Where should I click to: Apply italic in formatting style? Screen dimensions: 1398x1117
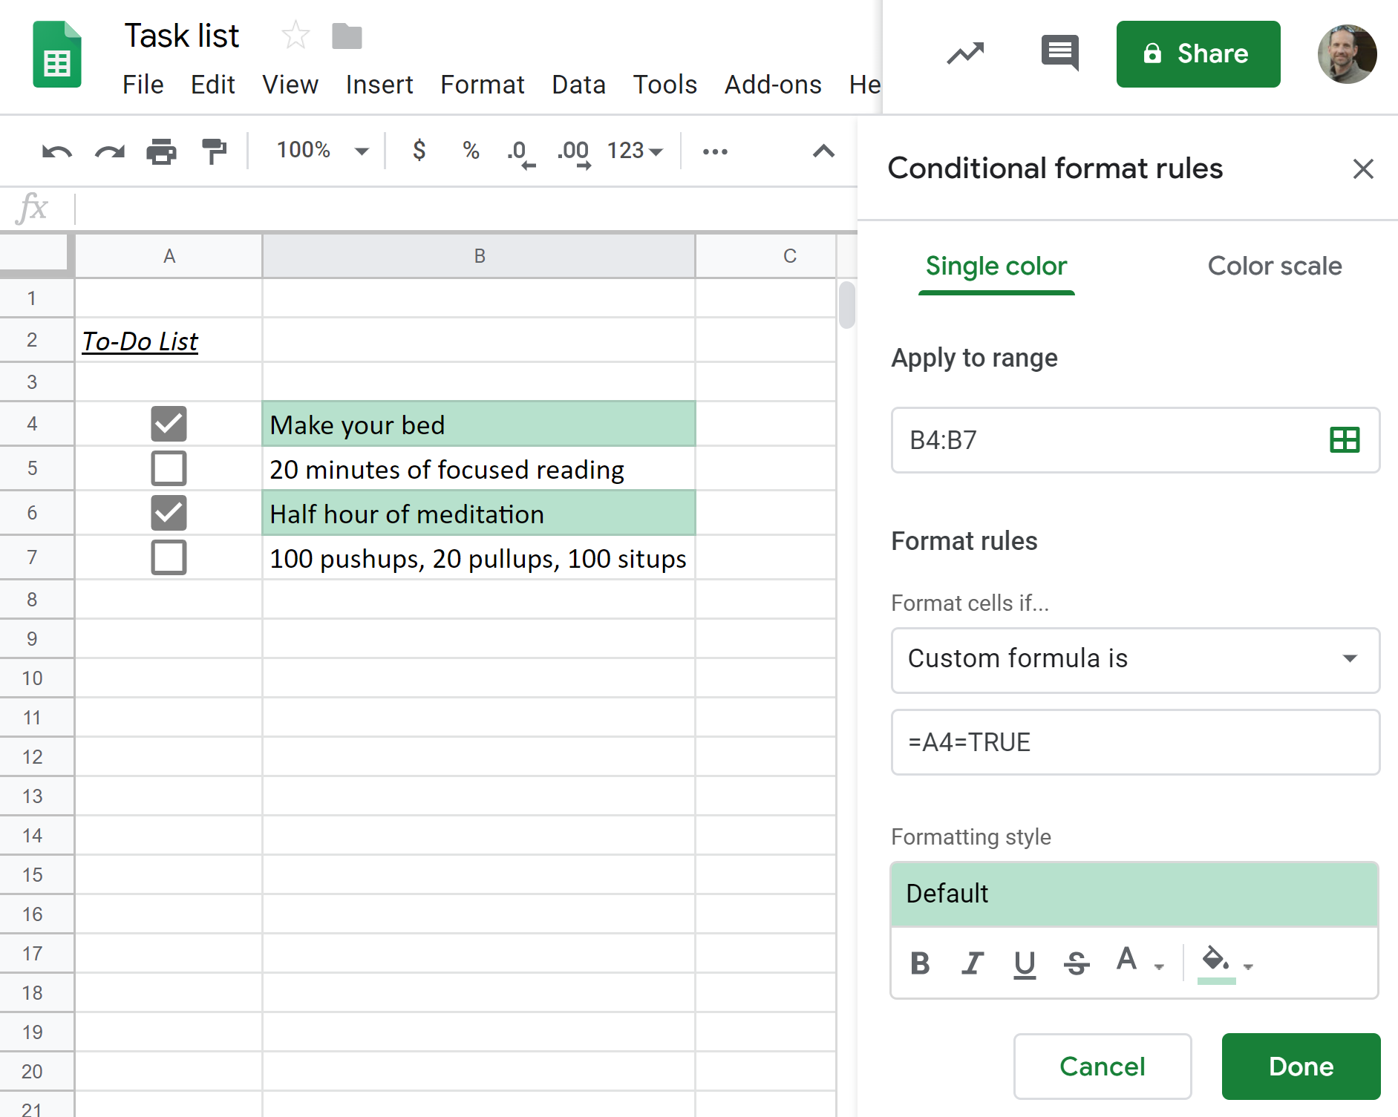coord(972,963)
